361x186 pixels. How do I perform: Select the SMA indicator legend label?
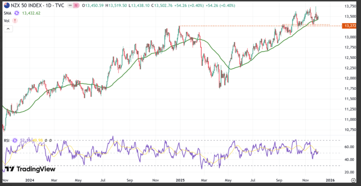[7, 13]
